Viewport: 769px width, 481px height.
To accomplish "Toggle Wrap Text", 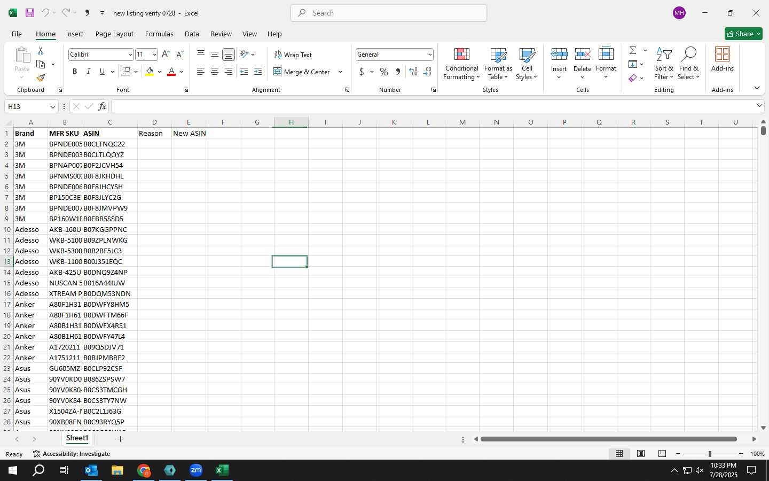I will pyautogui.click(x=293, y=55).
